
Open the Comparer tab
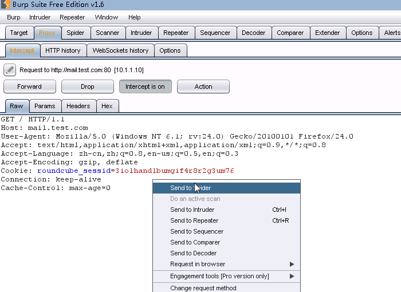(x=290, y=33)
